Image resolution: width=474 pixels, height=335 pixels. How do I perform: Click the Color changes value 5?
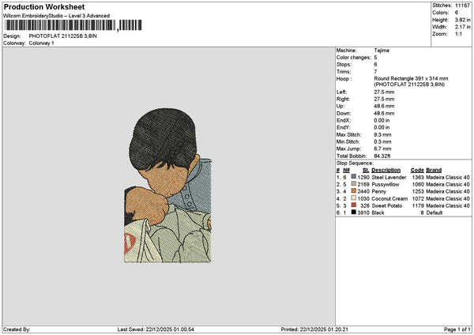[375, 58]
